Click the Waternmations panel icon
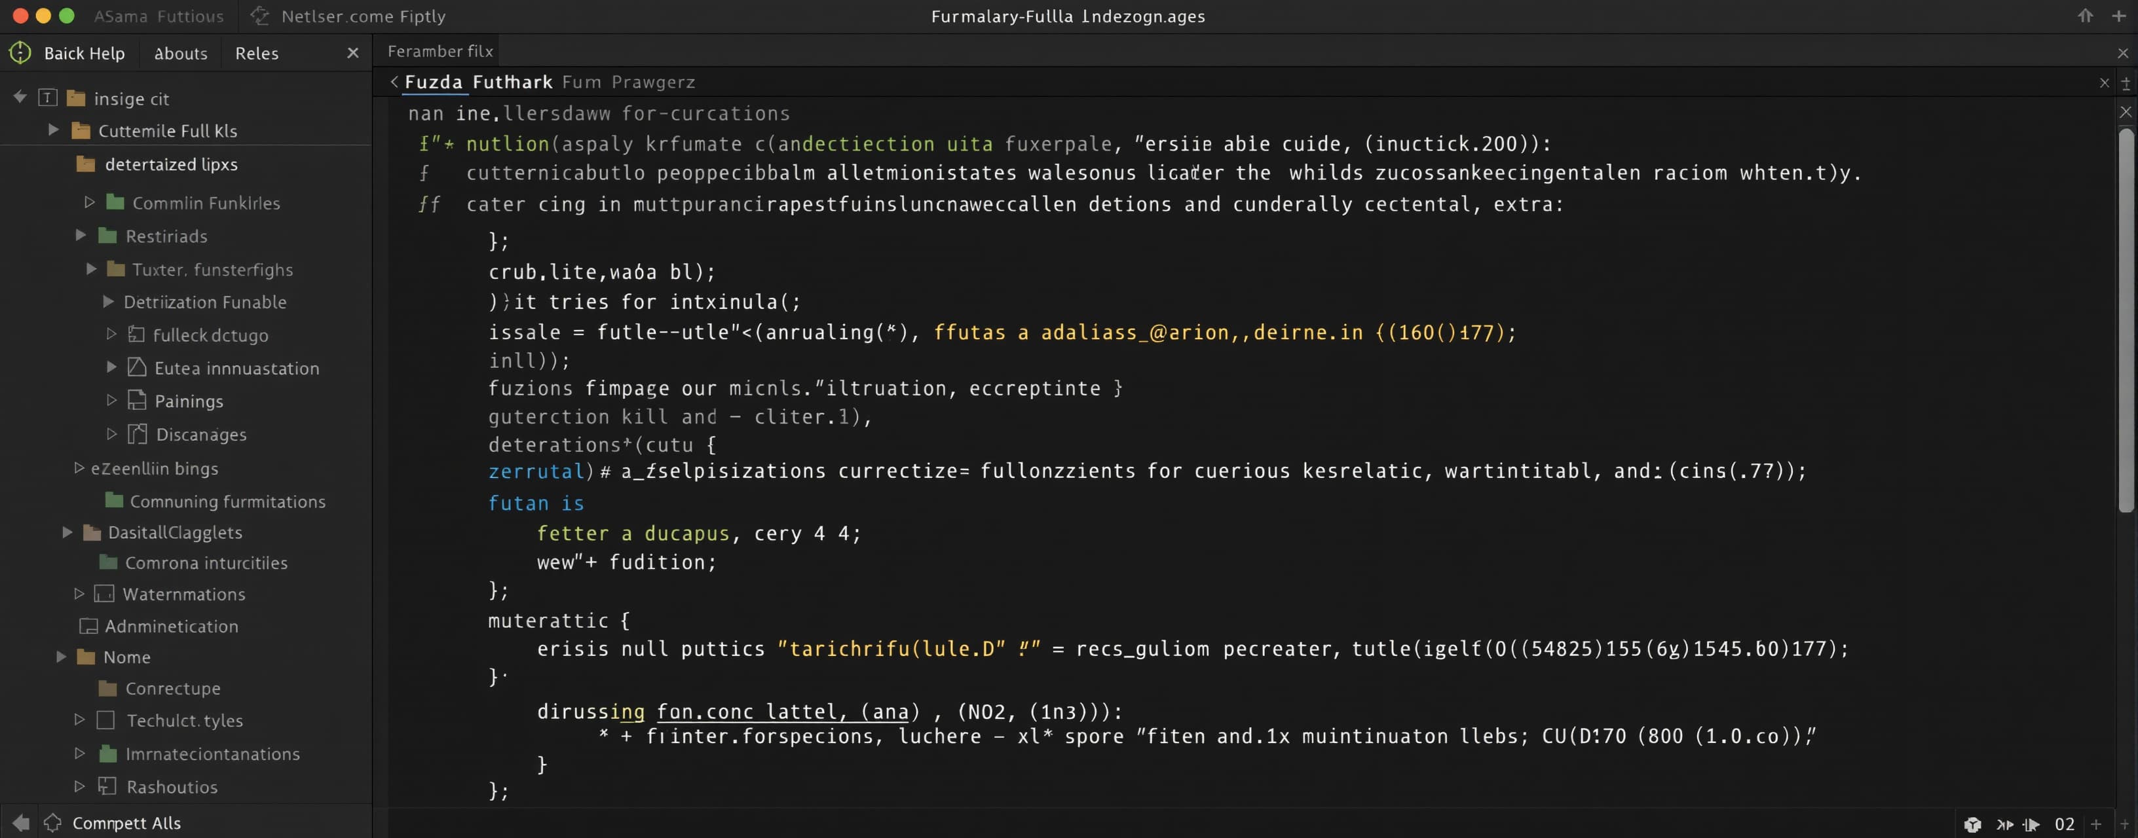The height and width of the screenshot is (838, 2138). [105, 593]
